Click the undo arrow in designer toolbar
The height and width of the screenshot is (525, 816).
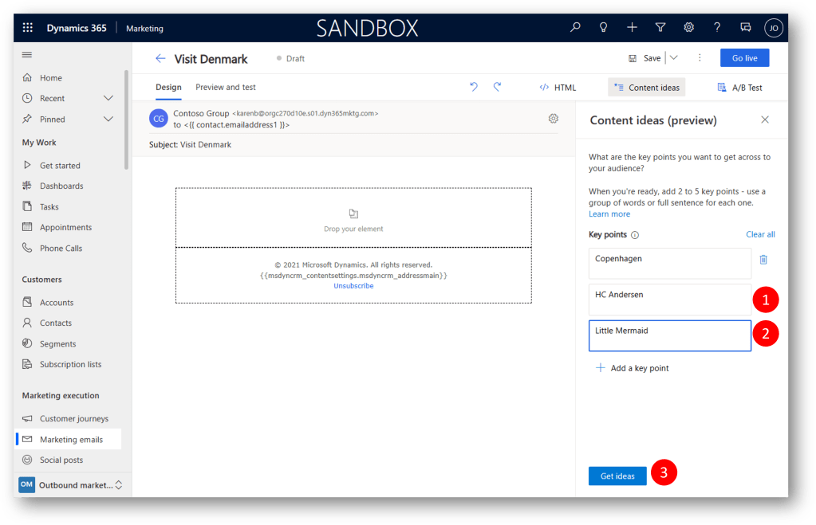click(474, 87)
